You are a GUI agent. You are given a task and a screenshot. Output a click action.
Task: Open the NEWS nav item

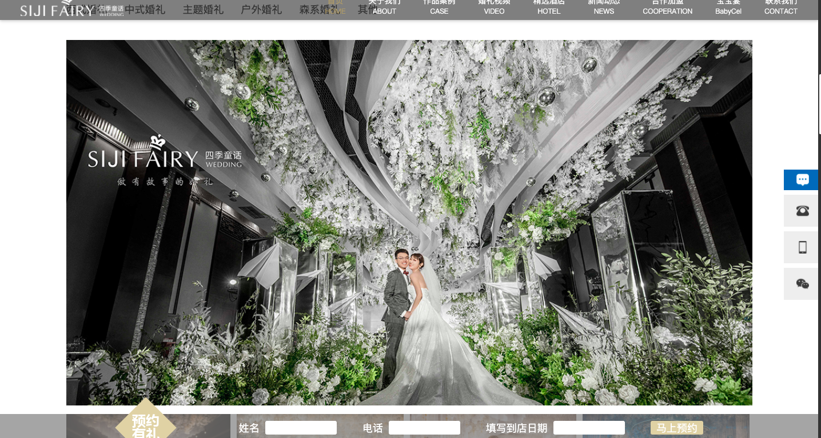pos(604,8)
